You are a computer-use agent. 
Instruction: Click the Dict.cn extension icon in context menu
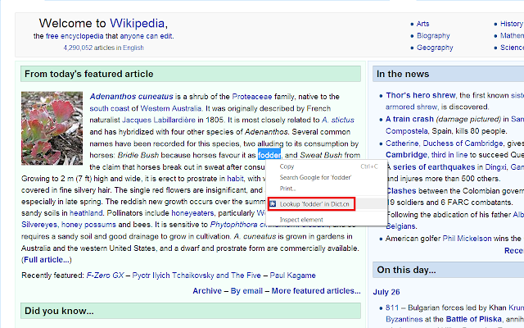(x=273, y=204)
